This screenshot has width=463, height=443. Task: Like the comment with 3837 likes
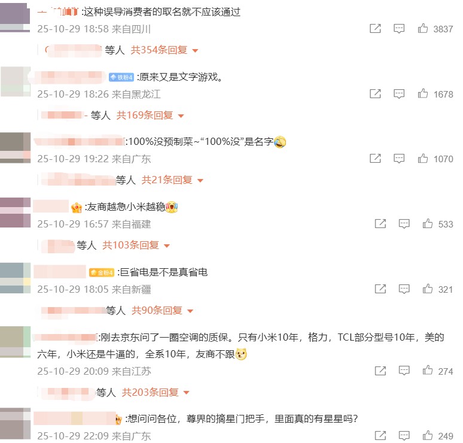pyautogui.click(x=422, y=28)
